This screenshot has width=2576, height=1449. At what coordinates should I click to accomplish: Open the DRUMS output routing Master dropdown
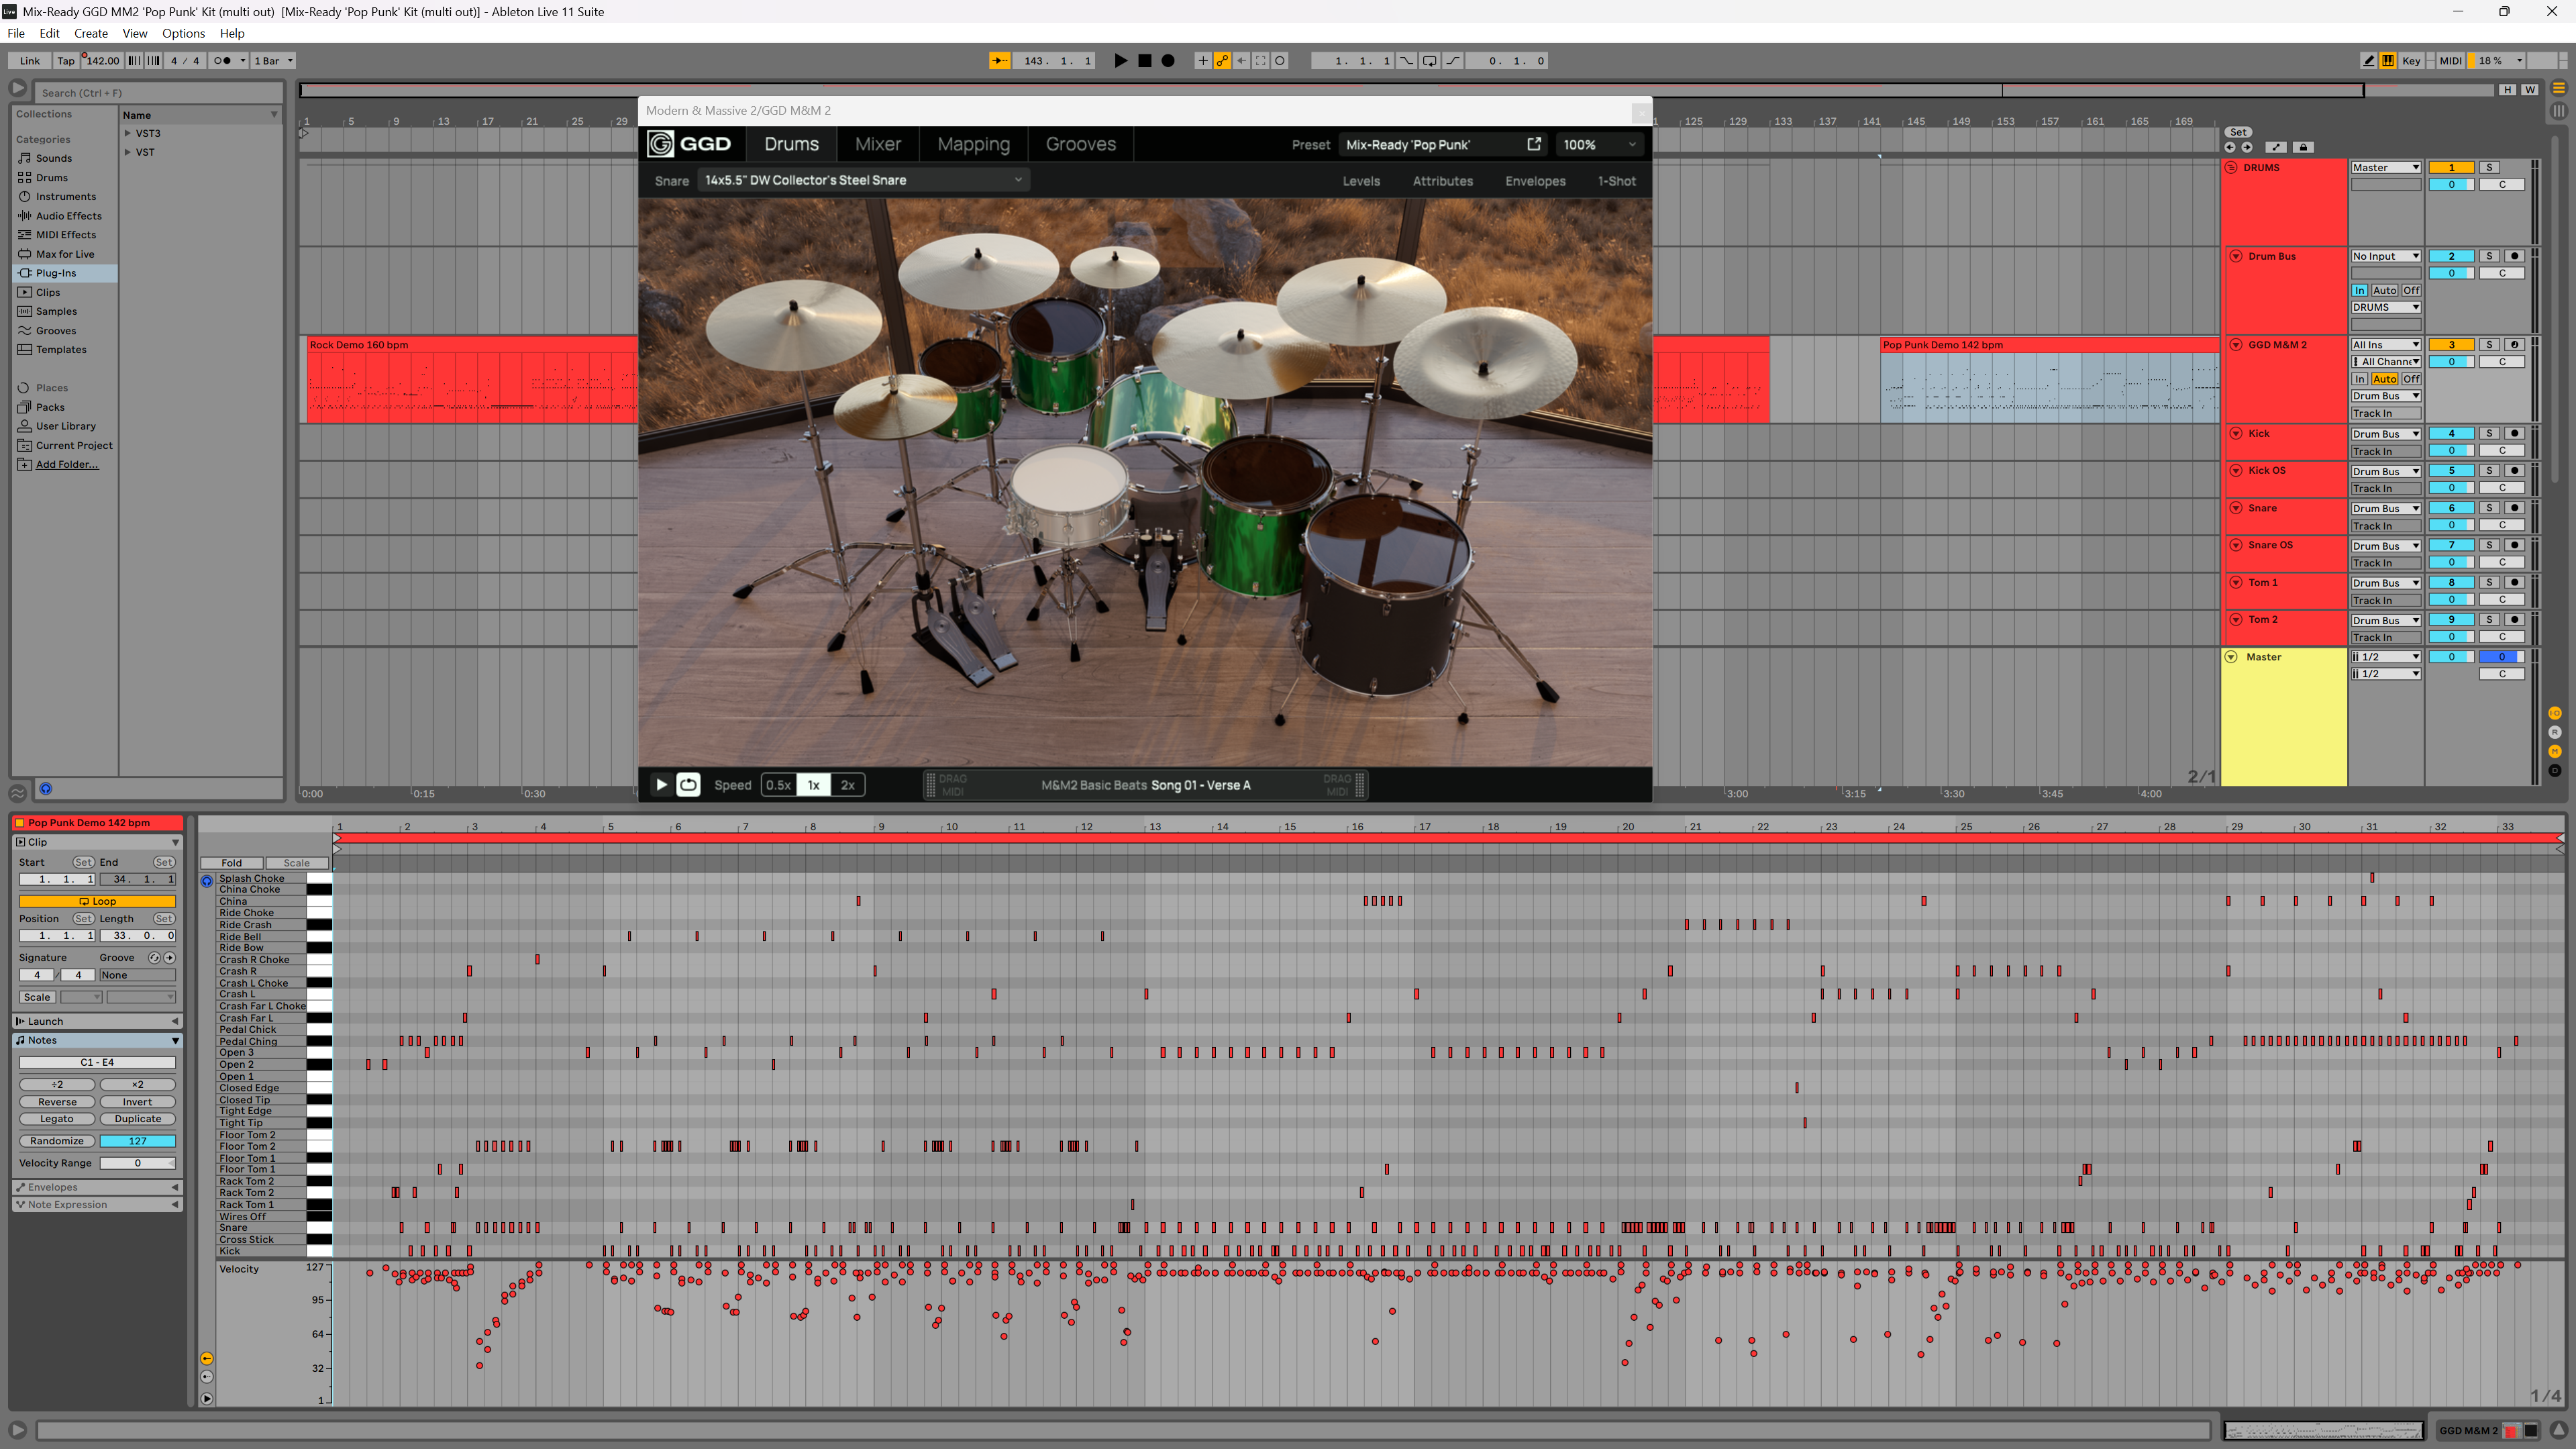click(2385, 168)
